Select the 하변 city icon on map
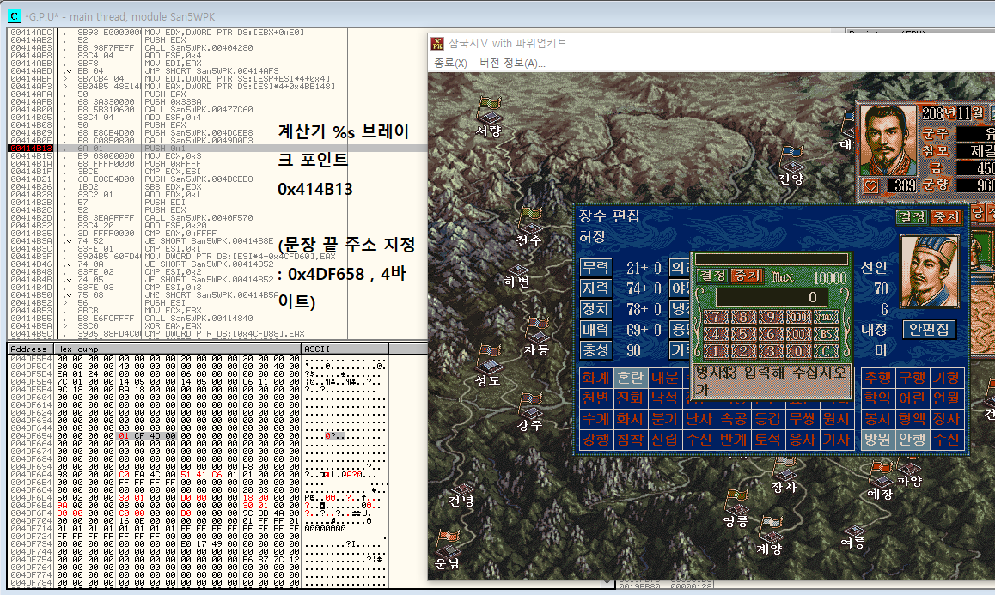 point(517,271)
